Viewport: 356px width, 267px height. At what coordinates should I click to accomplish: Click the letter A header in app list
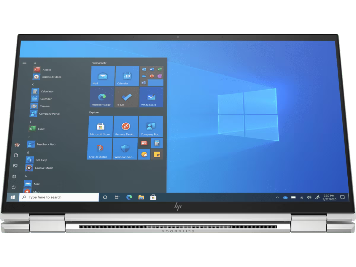coord(35,63)
